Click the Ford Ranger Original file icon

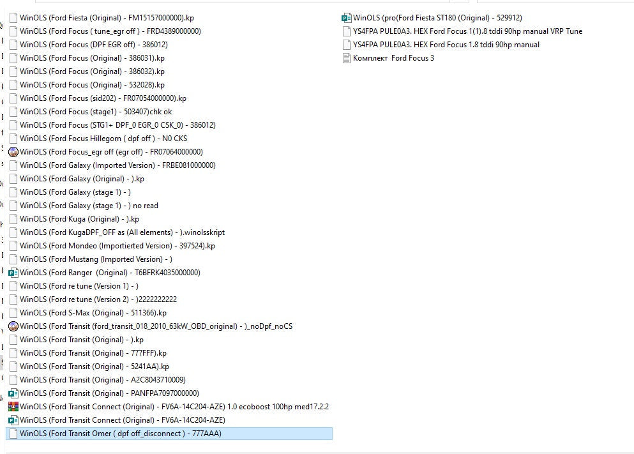pos(13,273)
